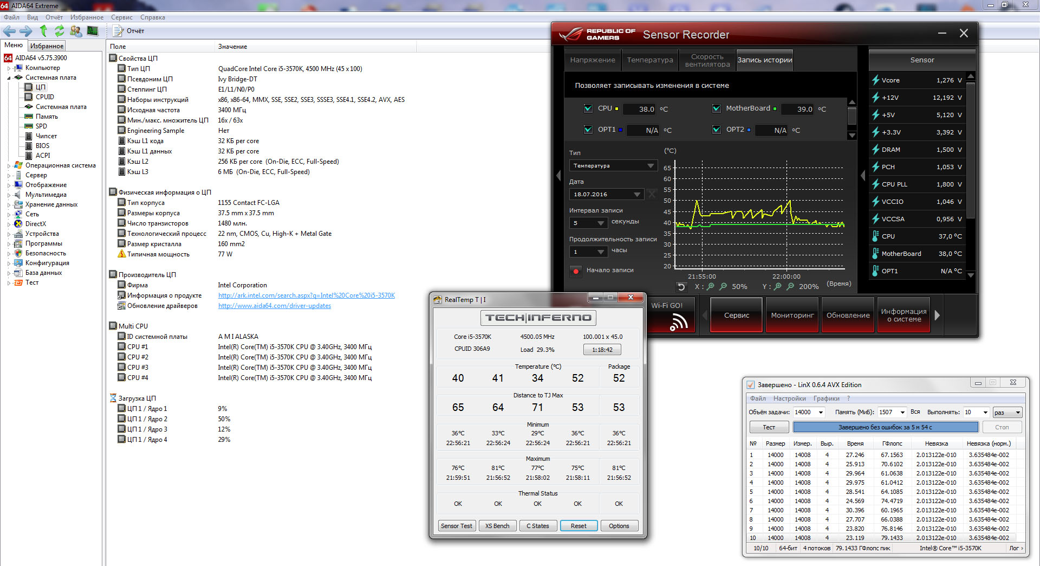The height and width of the screenshot is (566, 1040).
Task: Click the Back arrow in AIDA64 toolbar
Action: tap(10, 31)
